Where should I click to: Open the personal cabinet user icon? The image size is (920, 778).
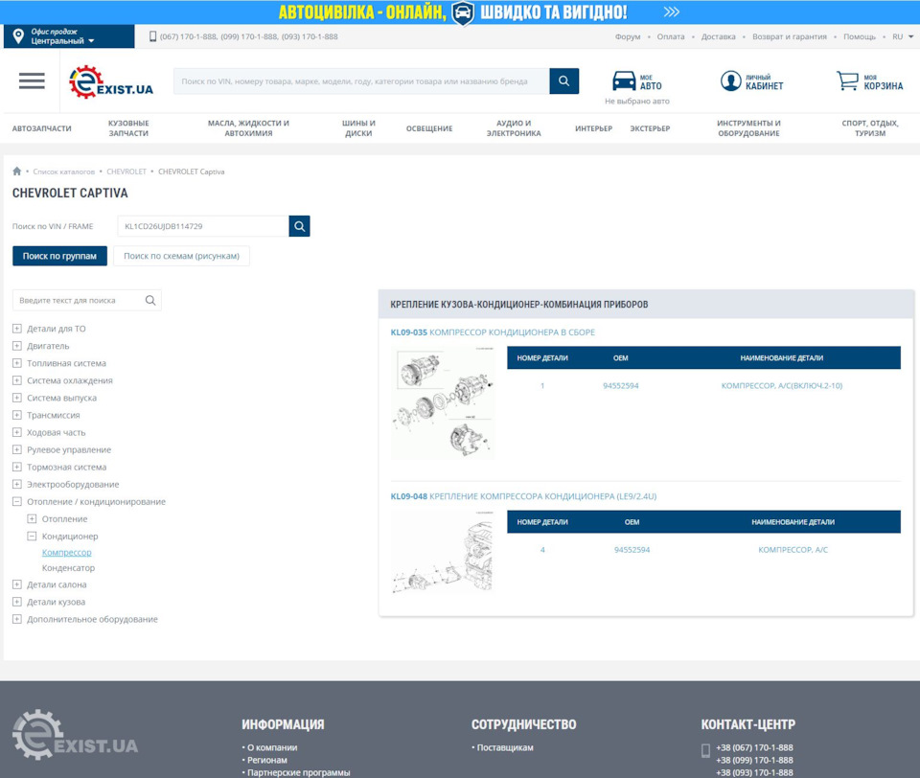tap(731, 81)
